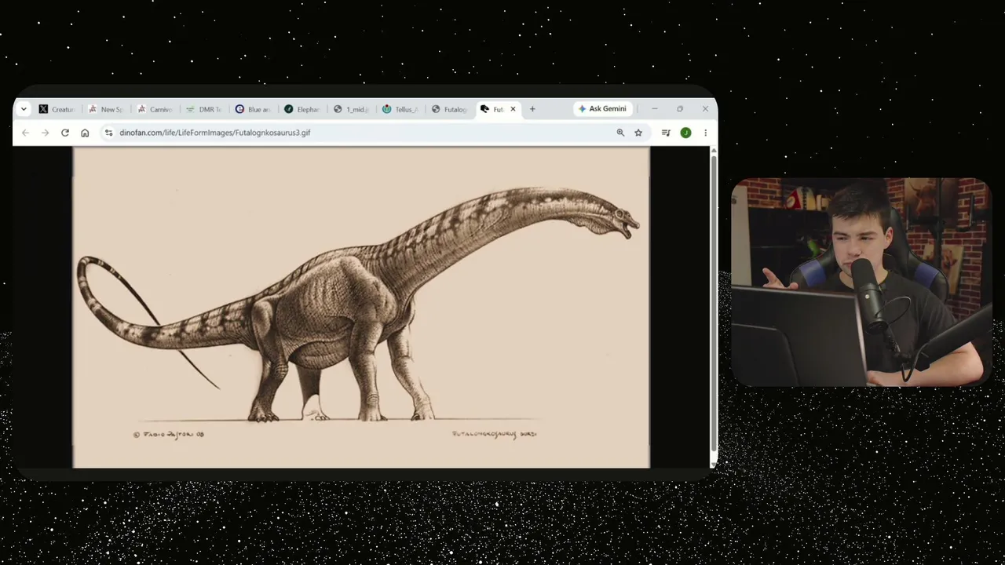Image resolution: width=1005 pixels, height=565 pixels.
Task: Switch to the 'Carnivo' tab
Action: click(155, 109)
